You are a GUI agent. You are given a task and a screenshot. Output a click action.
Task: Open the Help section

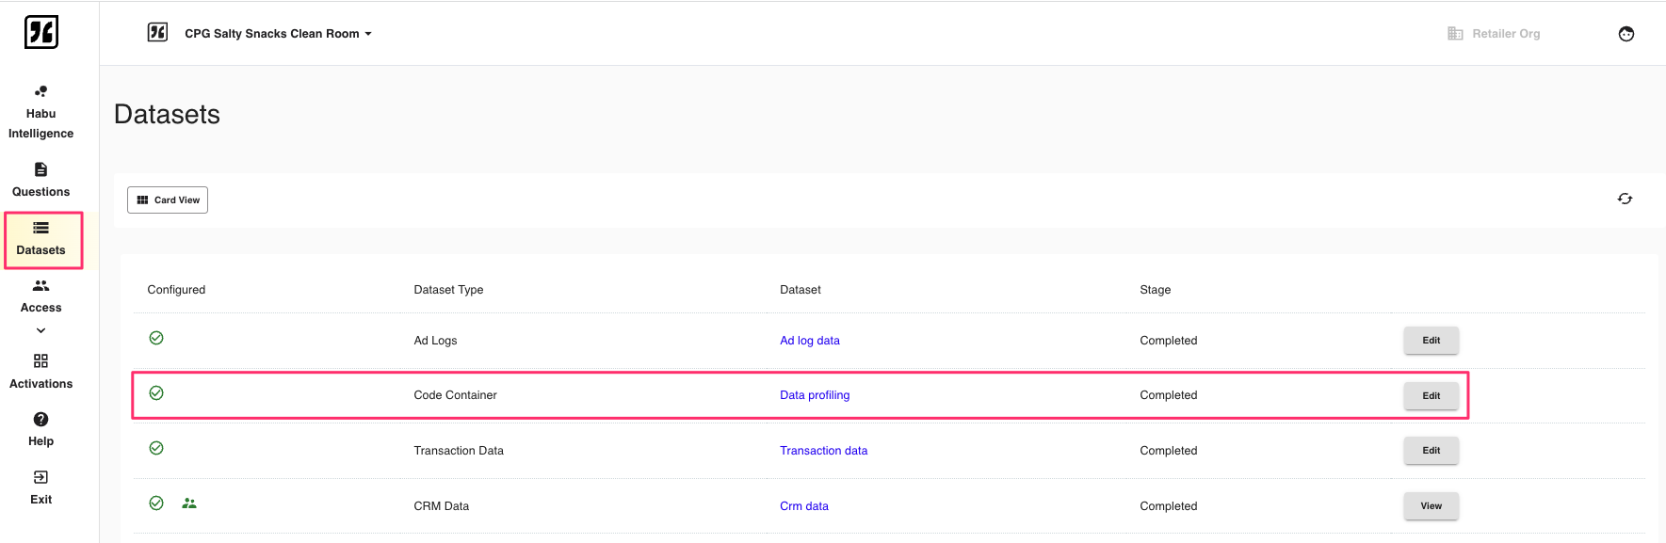click(40, 429)
